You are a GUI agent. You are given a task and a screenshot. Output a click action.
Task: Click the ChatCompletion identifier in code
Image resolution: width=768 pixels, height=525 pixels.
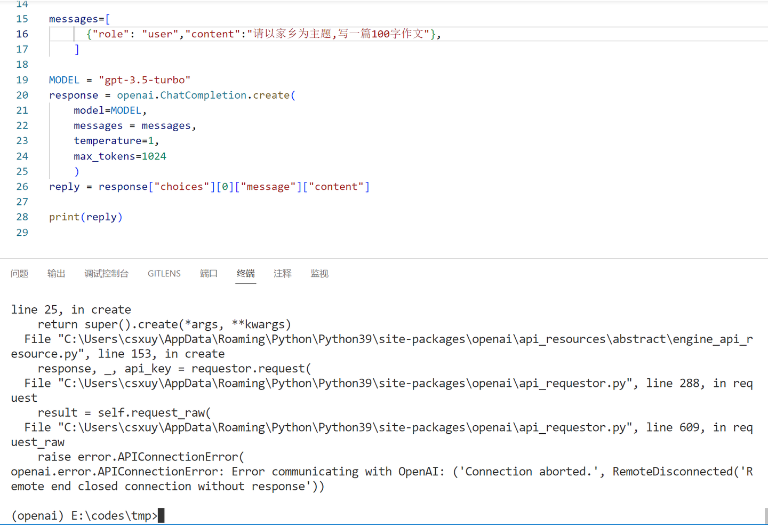(203, 95)
